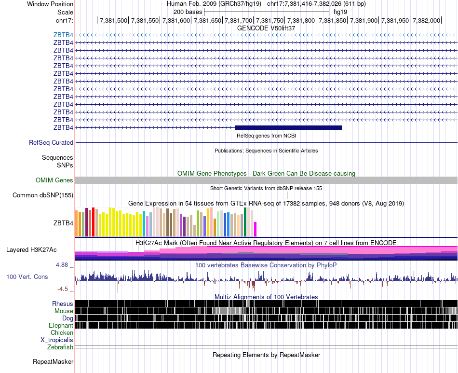Click the pink H3K27Ac signal graph
This screenshot has height=373, width=458.
266,253
